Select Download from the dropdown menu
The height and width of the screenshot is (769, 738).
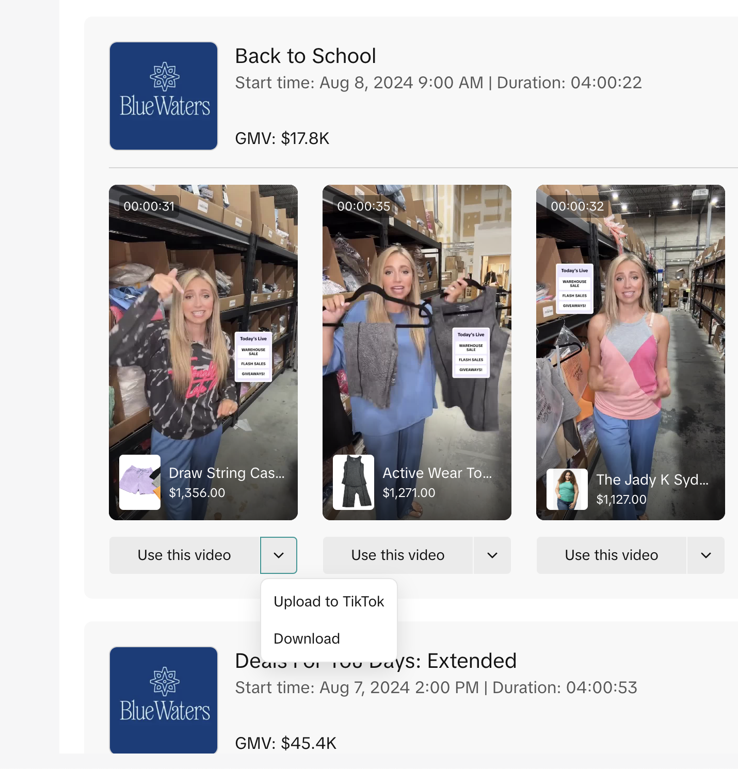coord(307,639)
